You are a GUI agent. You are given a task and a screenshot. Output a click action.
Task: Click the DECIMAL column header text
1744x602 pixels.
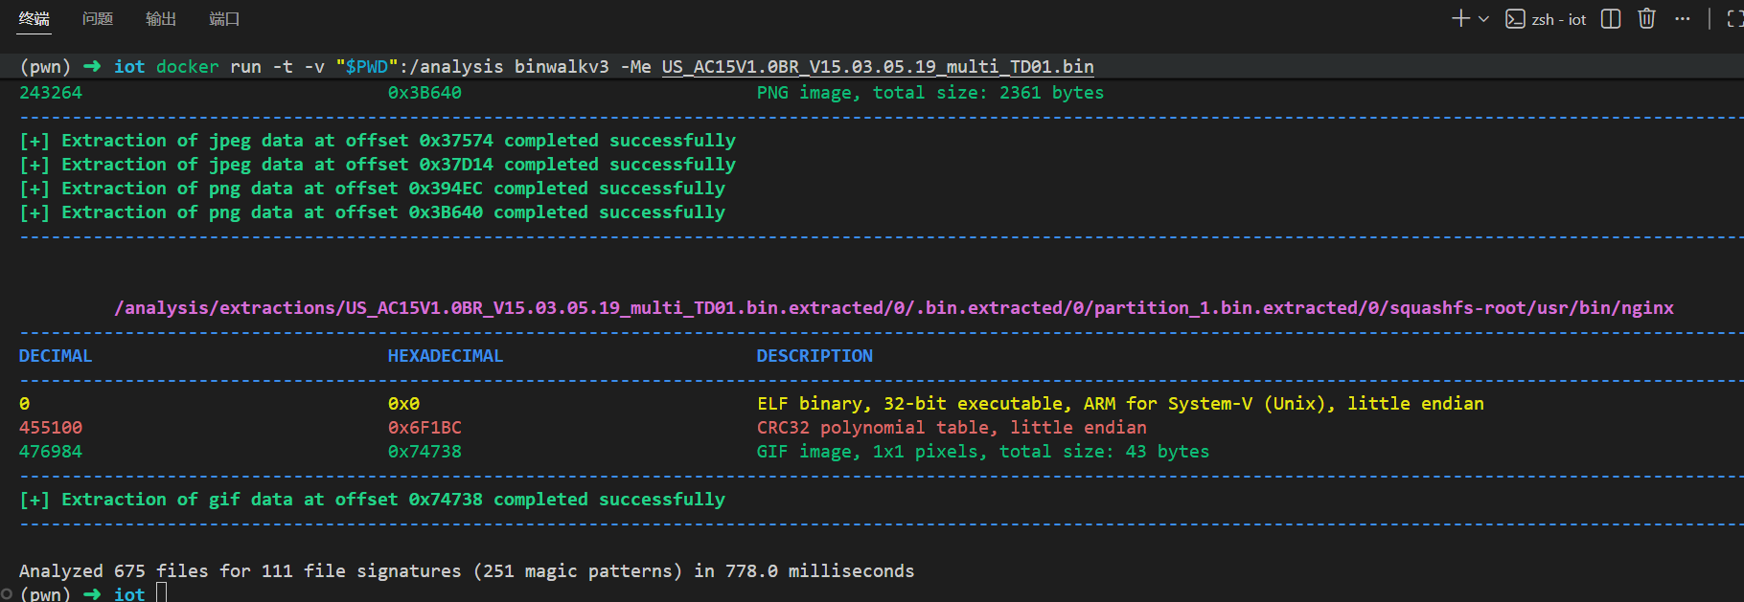(56, 356)
